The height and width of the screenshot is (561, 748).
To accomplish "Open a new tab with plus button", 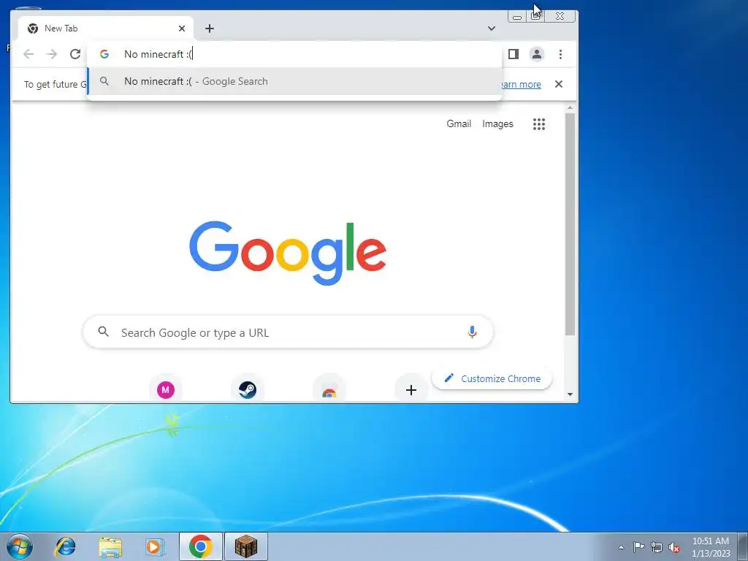I will coord(210,28).
